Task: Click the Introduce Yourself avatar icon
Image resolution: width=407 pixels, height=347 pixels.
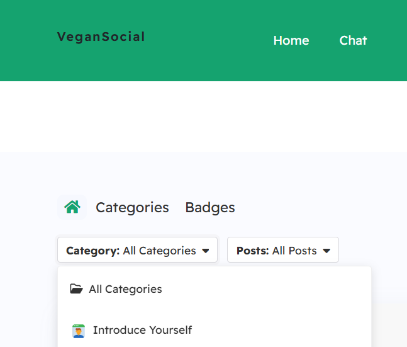Action: 79,331
